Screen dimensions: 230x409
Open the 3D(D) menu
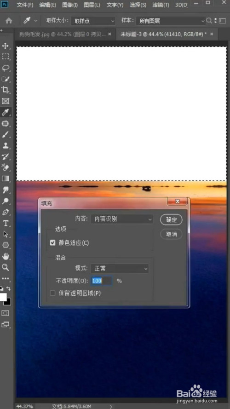181,5
